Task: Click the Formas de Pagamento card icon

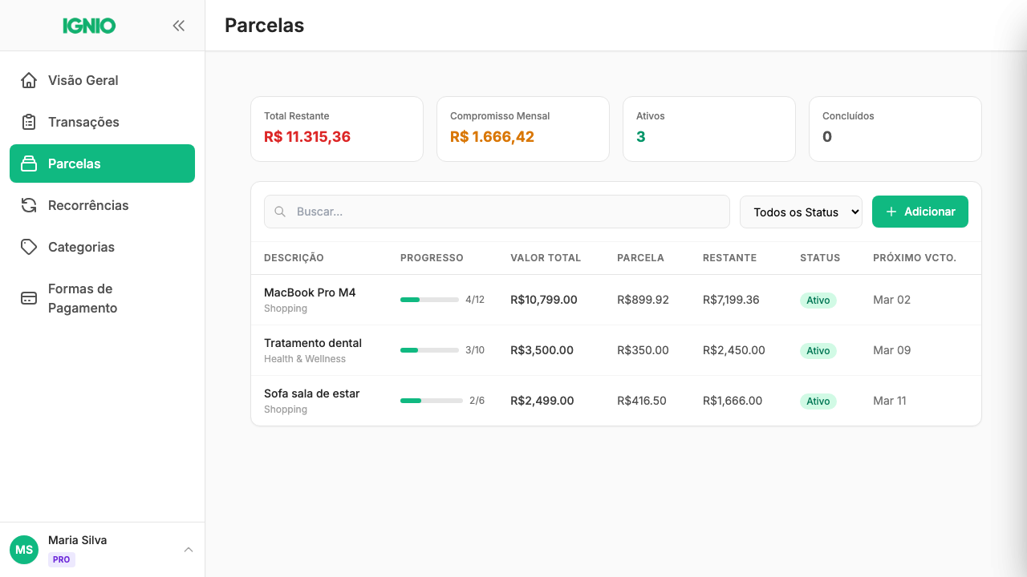Action: coord(29,297)
